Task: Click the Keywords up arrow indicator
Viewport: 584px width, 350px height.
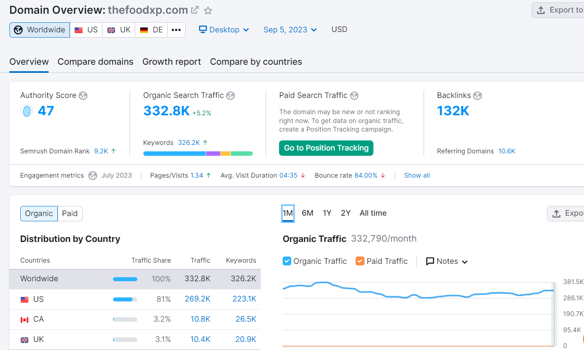Action: coord(205,142)
